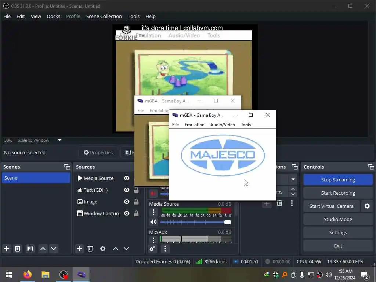Click Stop Streaming button
The image size is (376, 282).
click(338, 180)
